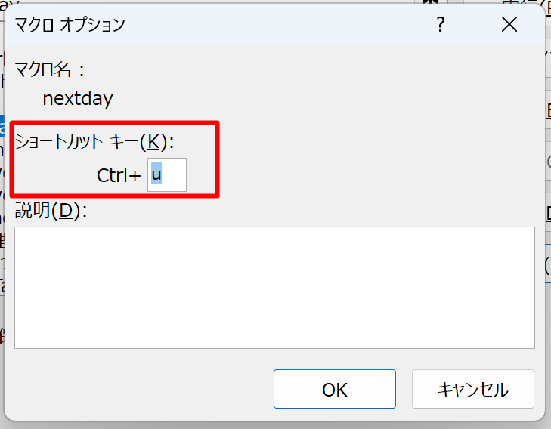Click the 説明(D) label

coord(51,211)
